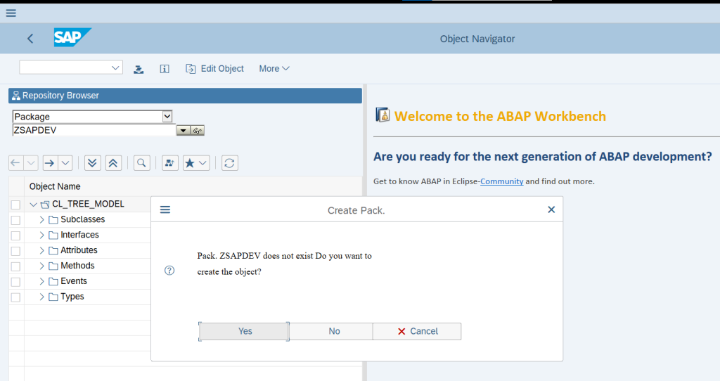Open the ZSAPDEV history dropdown arrow
The image size is (720, 381).
(x=184, y=130)
